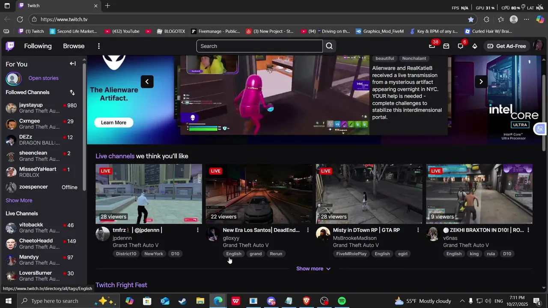Image resolution: width=548 pixels, height=308 pixels.
Task: Click previous arrow on featured carousel
Action: pyautogui.click(x=147, y=81)
